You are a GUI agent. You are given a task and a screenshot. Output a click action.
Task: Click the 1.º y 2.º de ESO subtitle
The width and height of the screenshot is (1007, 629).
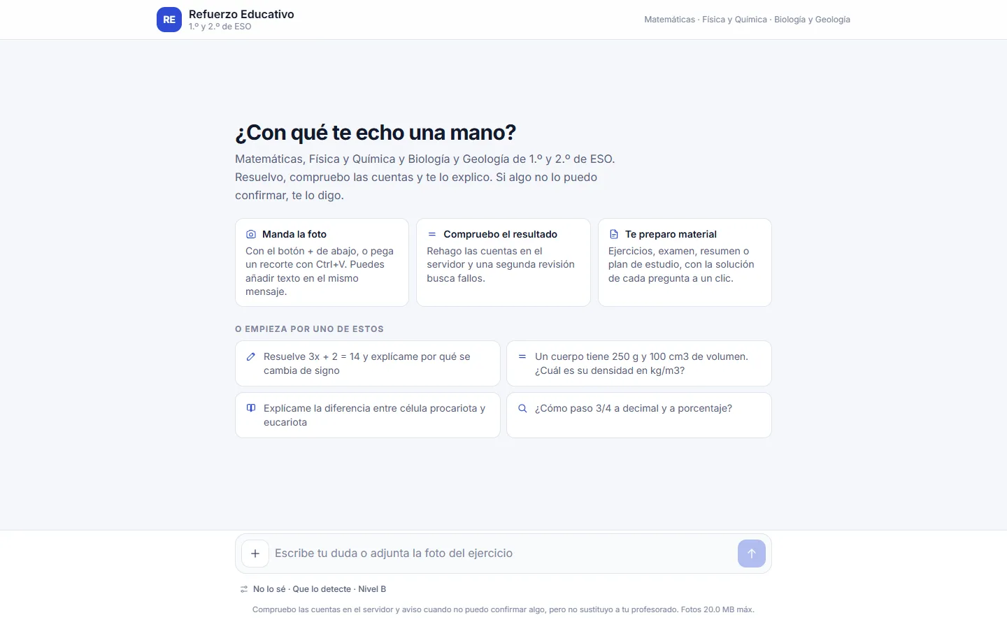(x=220, y=27)
